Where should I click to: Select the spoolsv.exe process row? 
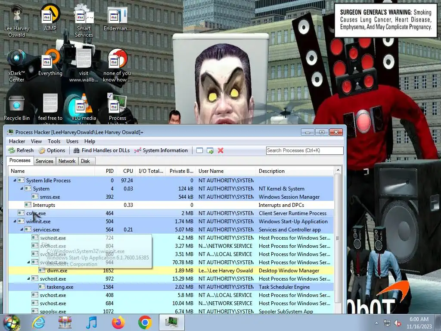(171, 311)
